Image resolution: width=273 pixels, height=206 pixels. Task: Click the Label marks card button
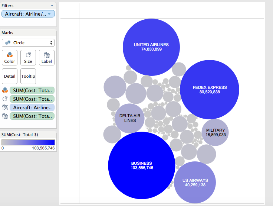tap(47, 58)
